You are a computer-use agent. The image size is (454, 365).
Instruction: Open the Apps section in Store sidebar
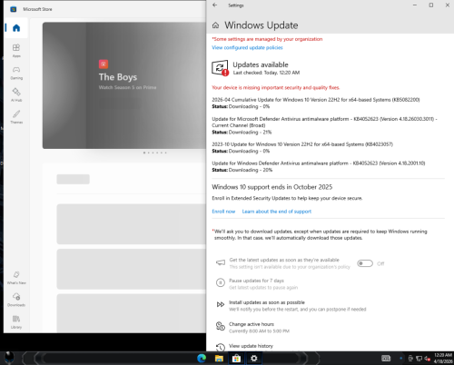coord(16,51)
